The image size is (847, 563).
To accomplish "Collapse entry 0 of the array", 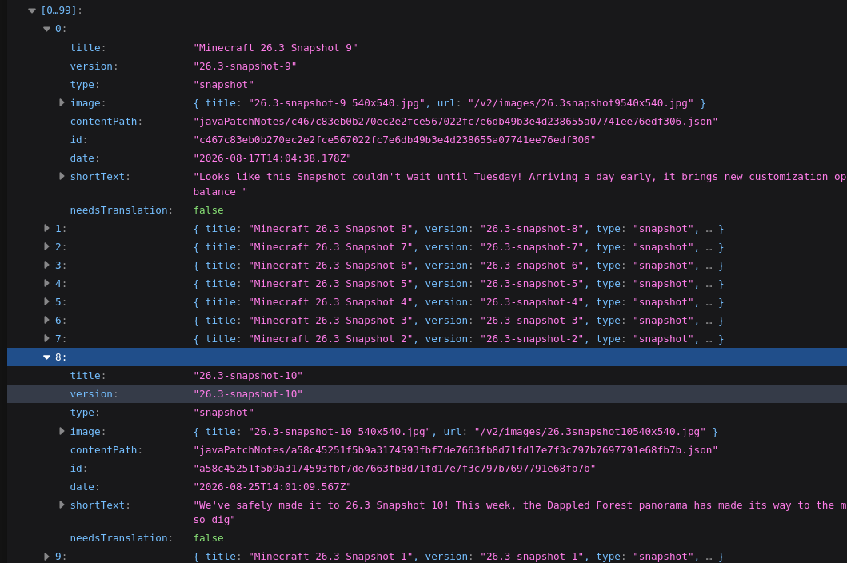I will click(46, 29).
